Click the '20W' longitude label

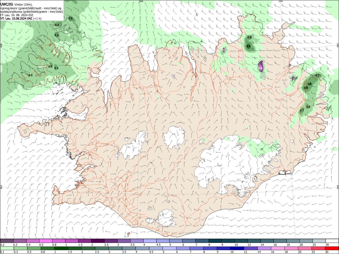141,1
